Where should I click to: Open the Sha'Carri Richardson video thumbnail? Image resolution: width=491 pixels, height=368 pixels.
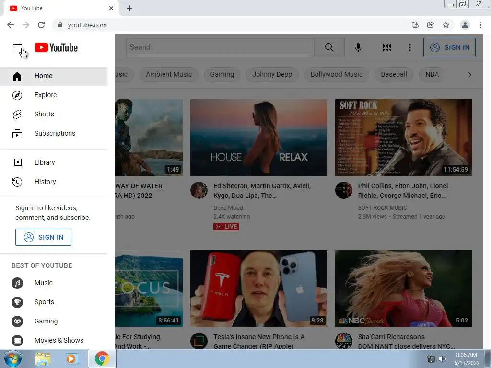tap(403, 288)
